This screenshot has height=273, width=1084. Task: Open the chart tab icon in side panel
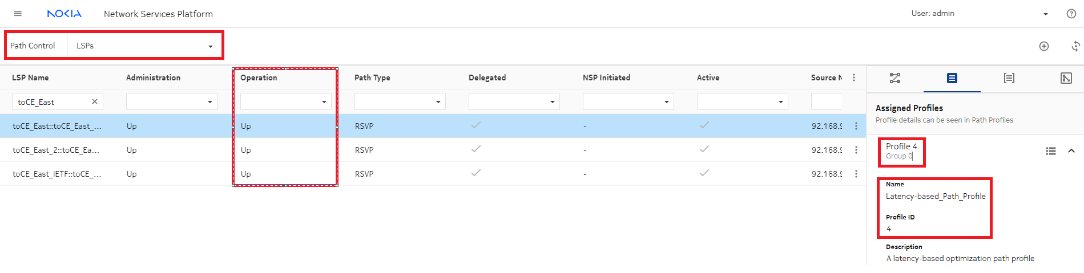click(1066, 78)
